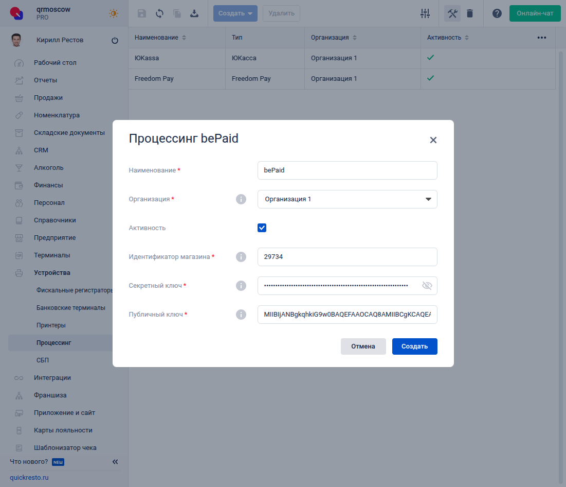
Task: Open Что нового? link
Action: (x=29, y=462)
